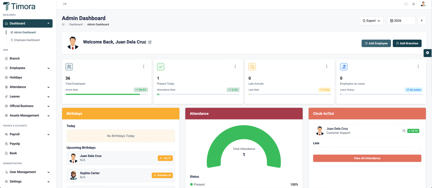The width and height of the screenshot is (432, 188).
Task: Open the Employee Dashboard page
Action: point(26,40)
